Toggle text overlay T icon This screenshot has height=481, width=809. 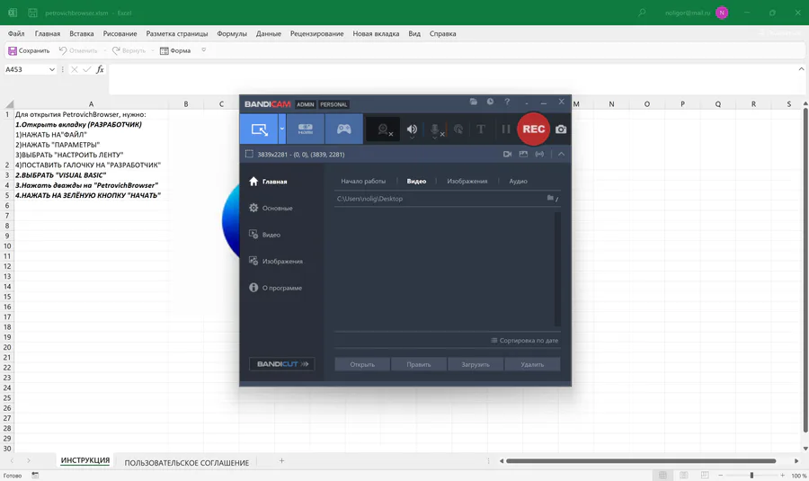tap(481, 129)
